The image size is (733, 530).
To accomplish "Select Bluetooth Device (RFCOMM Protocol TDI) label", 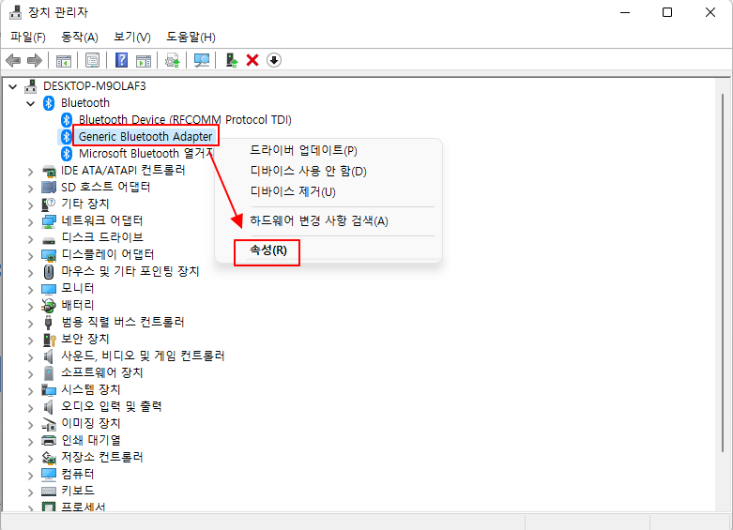I will coord(185,120).
